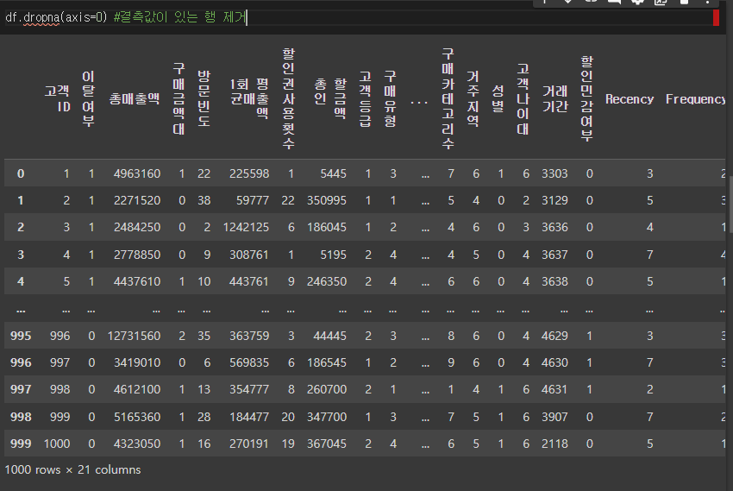
Task: Select the 거래기간 column header
Action: (x=554, y=98)
